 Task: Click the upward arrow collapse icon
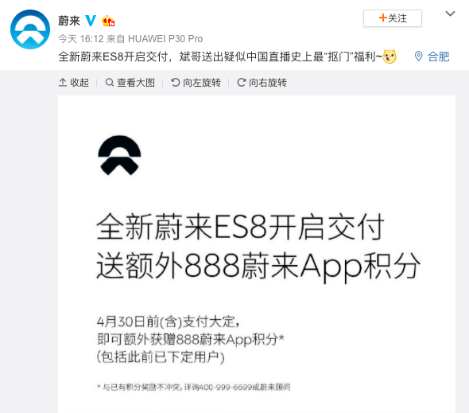(x=63, y=82)
